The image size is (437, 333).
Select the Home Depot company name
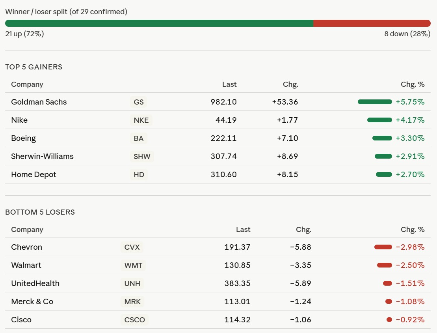33,174
